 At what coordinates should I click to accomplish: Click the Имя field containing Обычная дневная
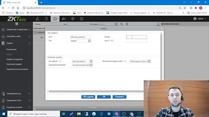81,37
